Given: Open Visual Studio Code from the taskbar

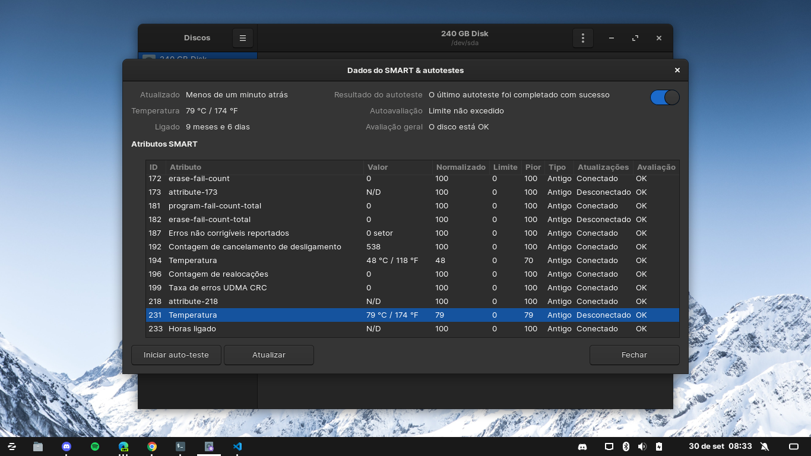Looking at the screenshot, I should (x=237, y=446).
